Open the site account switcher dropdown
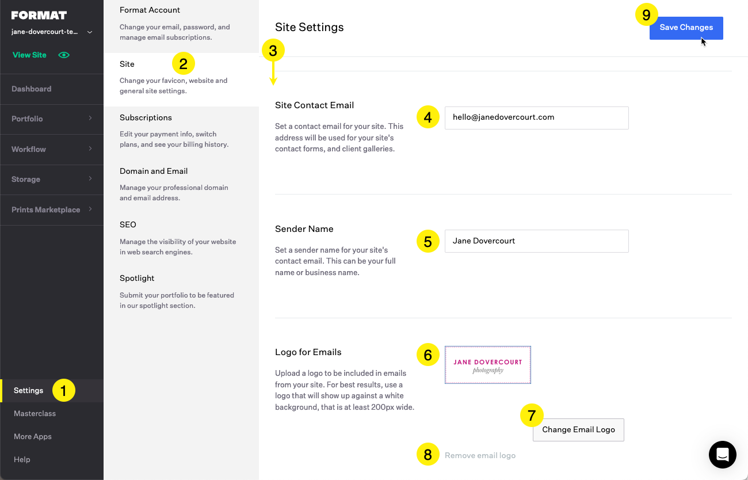Viewport: 748px width, 480px height. pyautogui.click(x=89, y=32)
